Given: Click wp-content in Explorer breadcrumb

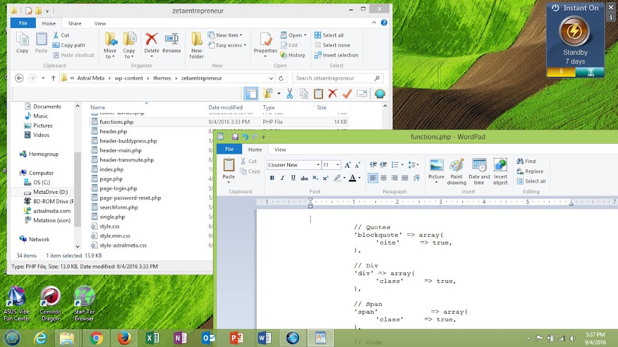Looking at the screenshot, I should click(128, 79).
